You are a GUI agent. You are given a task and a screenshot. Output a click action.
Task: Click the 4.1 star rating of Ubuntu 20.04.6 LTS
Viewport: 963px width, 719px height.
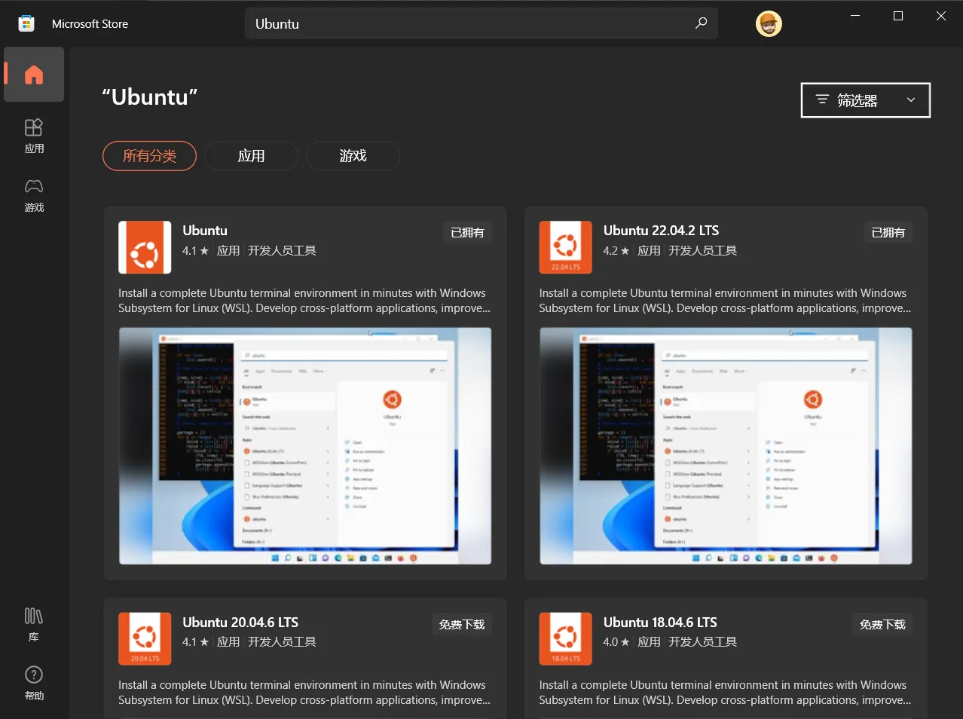coord(195,642)
